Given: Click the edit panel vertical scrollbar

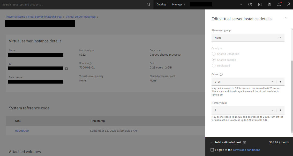Looking at the screenshot, I should pyautogui.click(x=292, y=97).
